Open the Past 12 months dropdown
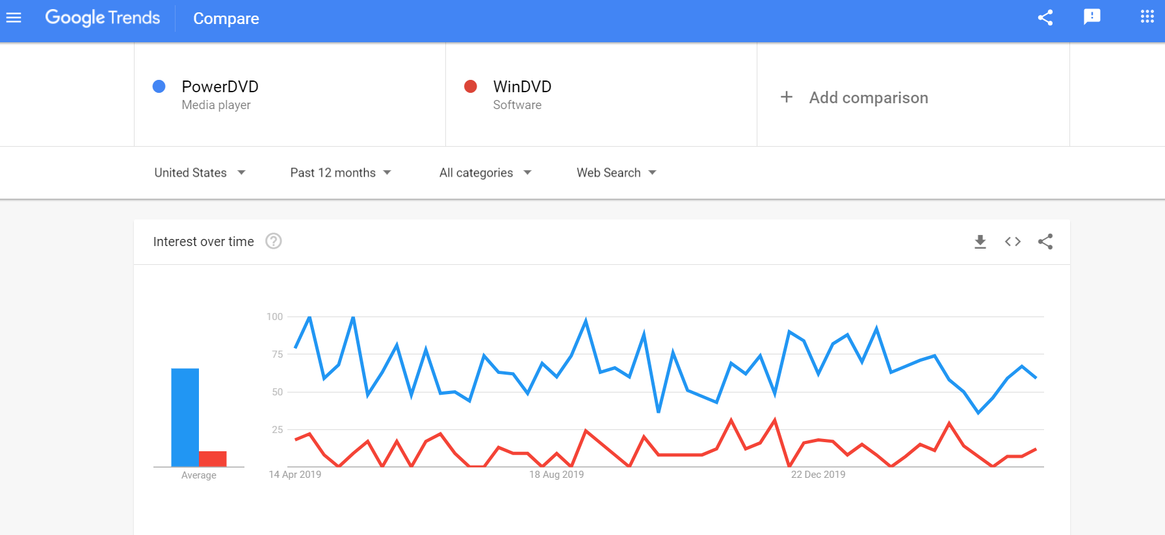This screenshot has height=535, width=1165. [x=341, y=173]
